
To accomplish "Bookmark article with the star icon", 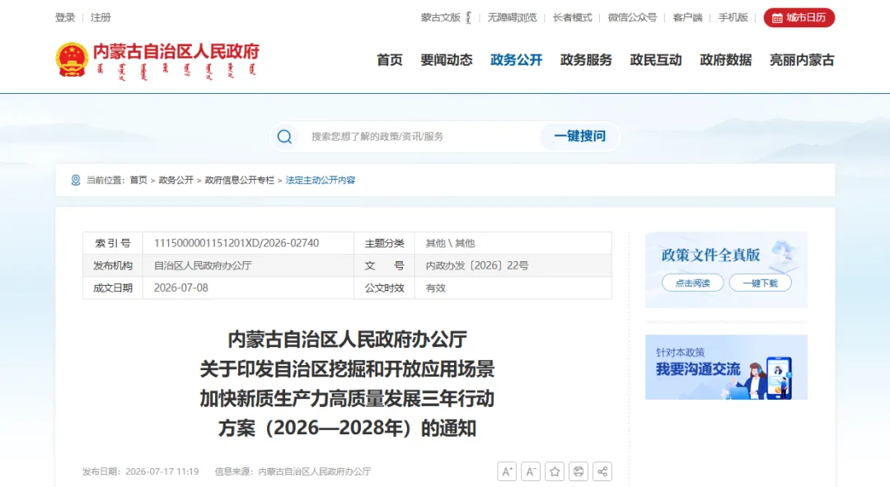I will click(555, 471).
